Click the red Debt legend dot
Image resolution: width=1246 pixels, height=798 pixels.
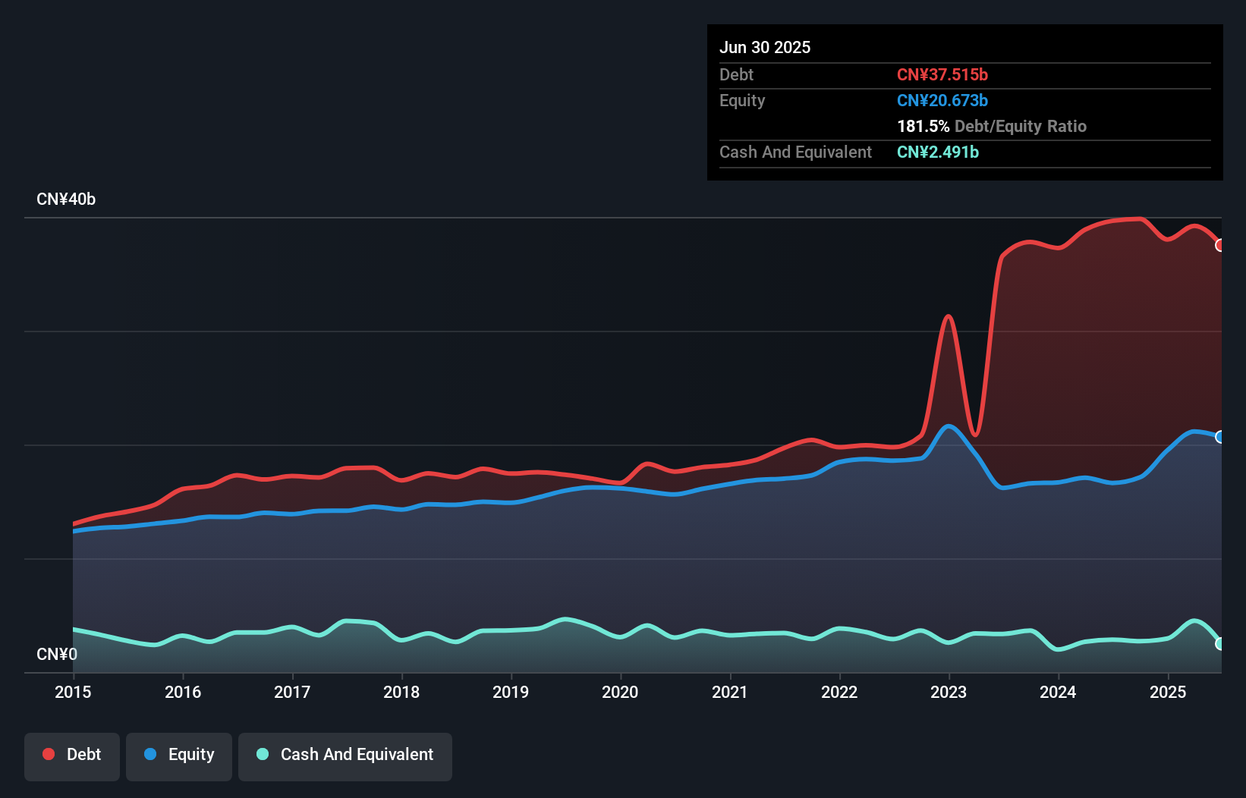coord(49,754)
